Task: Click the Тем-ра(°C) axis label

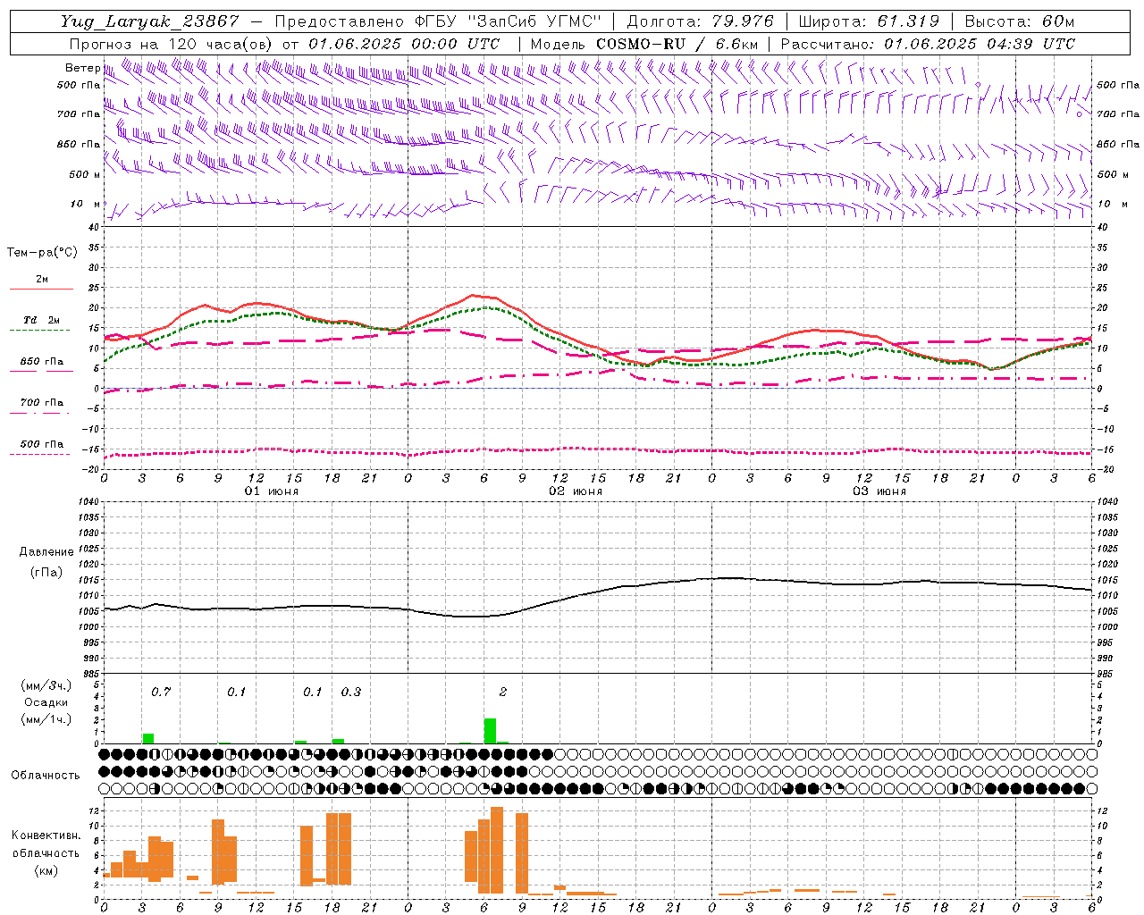Action: pyautogui.click(x=42, y=252)
